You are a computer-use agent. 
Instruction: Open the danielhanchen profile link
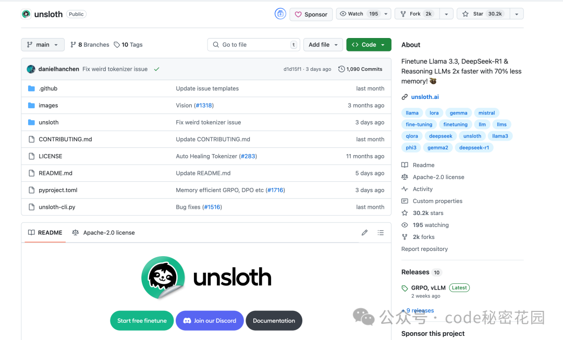58,69
